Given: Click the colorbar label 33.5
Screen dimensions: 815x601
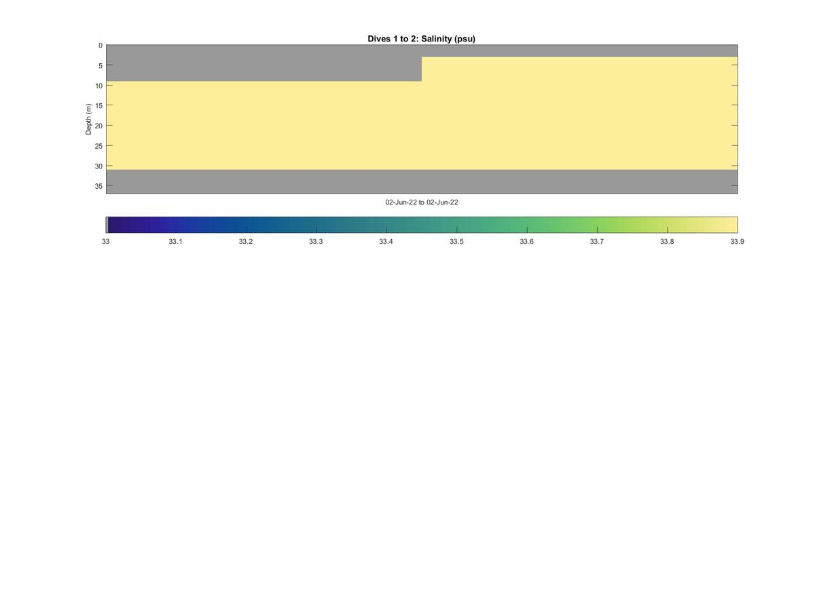Looking at the screenshot, I should pos(456,241).
